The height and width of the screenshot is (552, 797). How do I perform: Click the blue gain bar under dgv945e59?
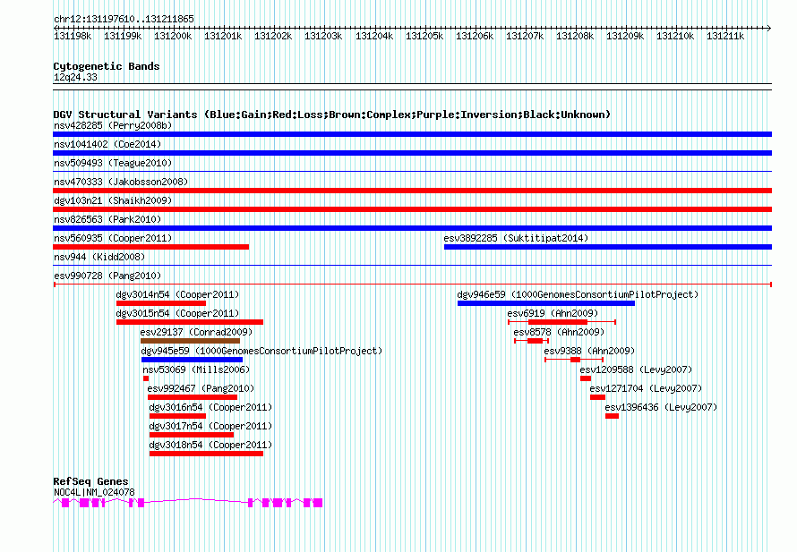(x=193, y=360)
